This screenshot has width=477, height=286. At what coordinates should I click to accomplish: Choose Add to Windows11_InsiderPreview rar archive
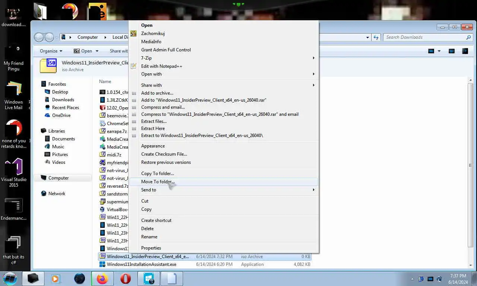[223, 100]
